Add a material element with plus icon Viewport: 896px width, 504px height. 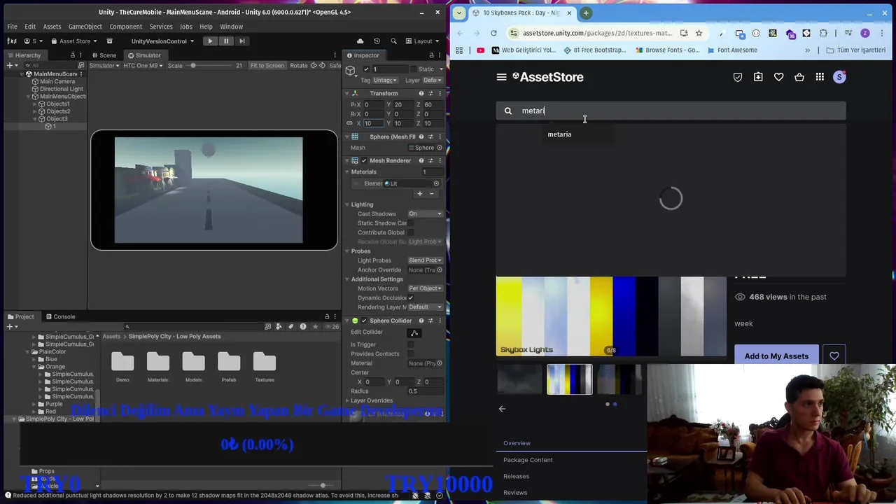point(420,194)
